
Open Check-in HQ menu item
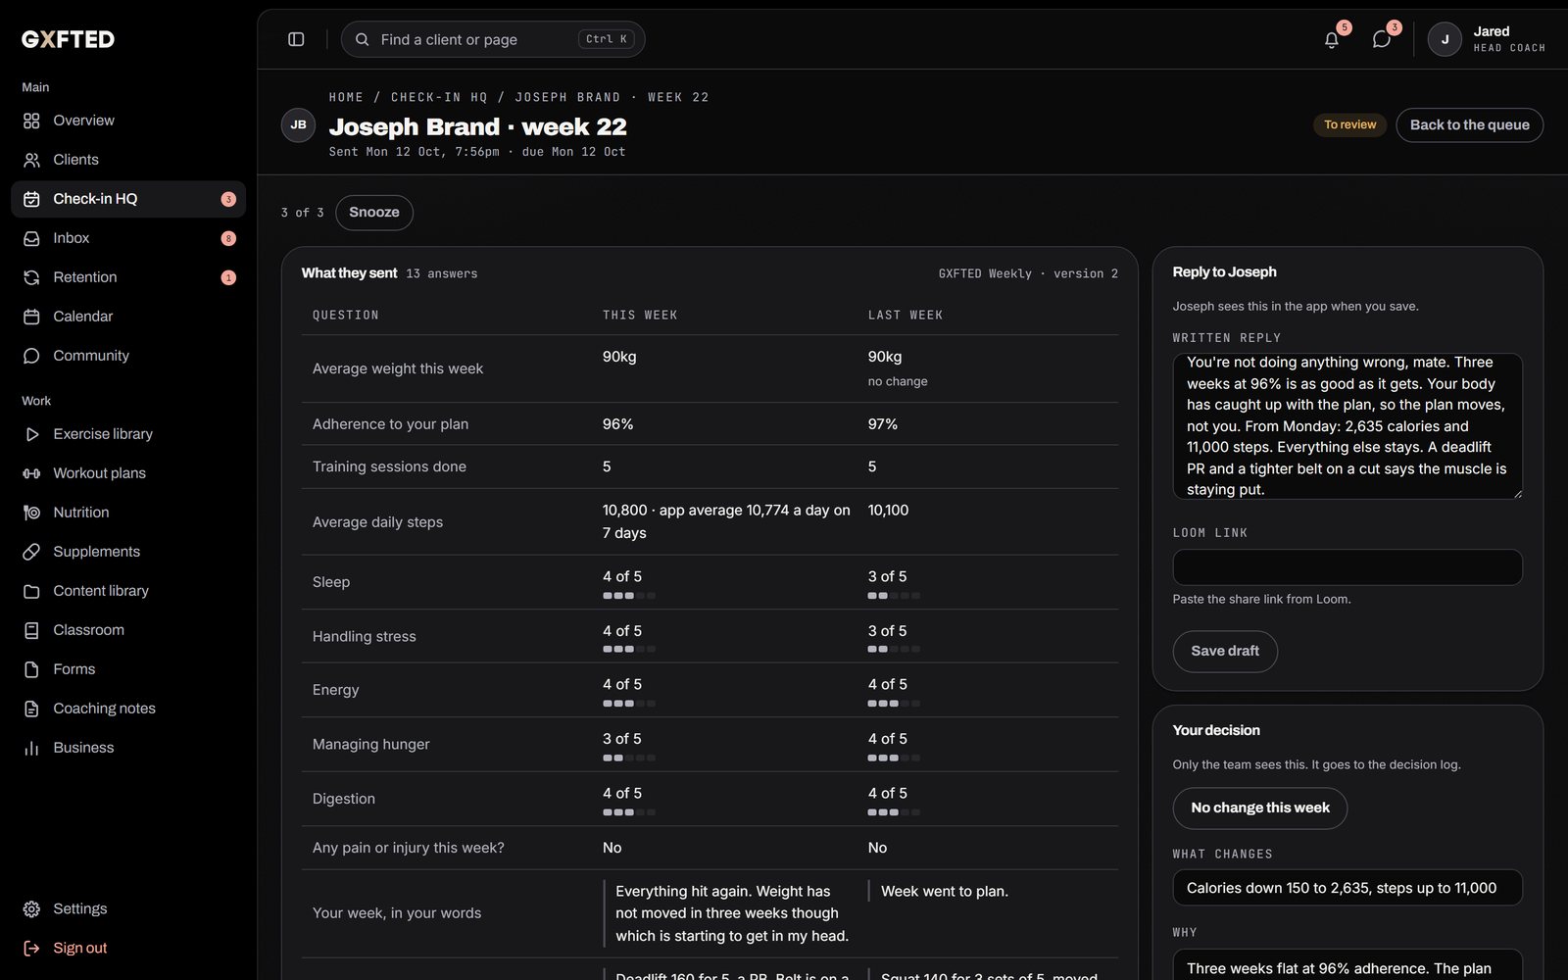click(128, 199)
